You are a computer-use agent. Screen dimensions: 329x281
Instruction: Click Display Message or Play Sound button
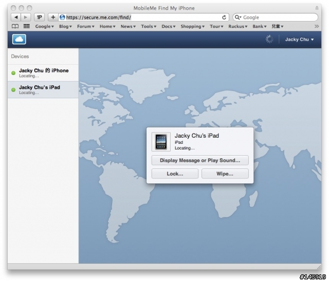click(x=200, y=160)
